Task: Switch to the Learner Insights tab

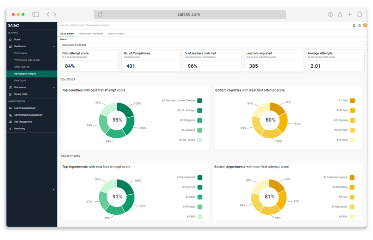Action: [x=116, y=34]
